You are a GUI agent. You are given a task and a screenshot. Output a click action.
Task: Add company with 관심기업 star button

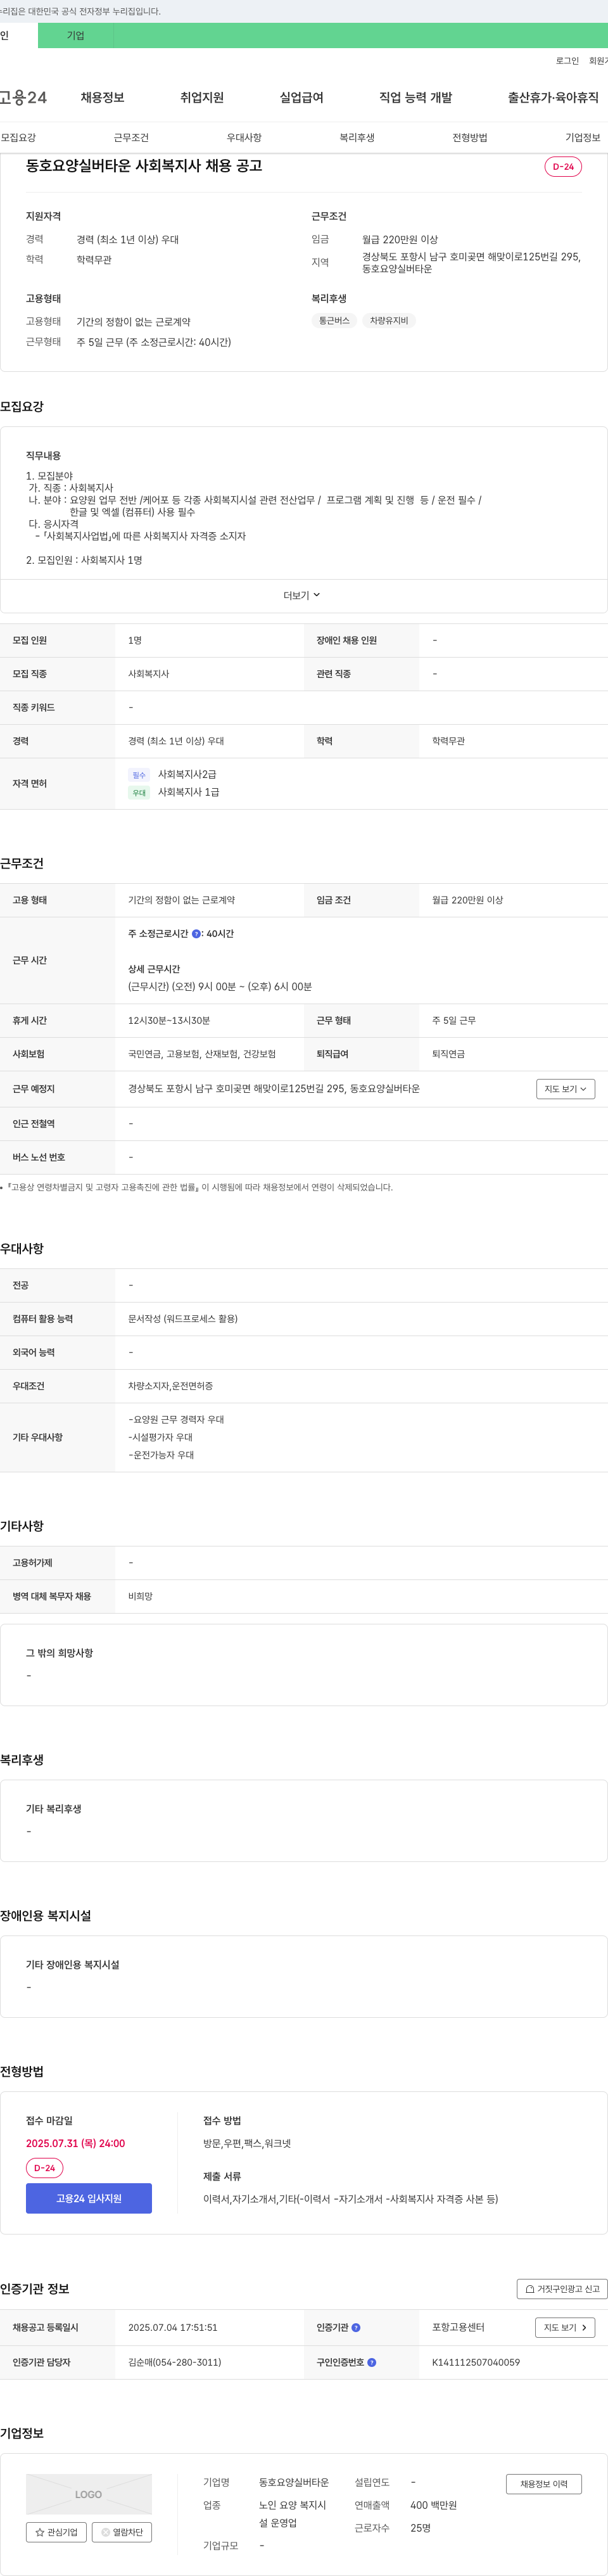click(56, 2532)
